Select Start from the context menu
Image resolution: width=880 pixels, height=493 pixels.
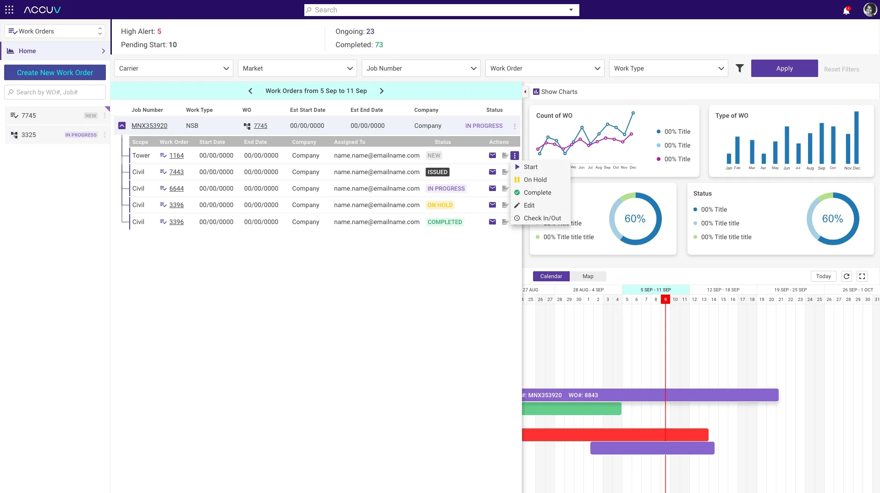[x=541, y=167]
